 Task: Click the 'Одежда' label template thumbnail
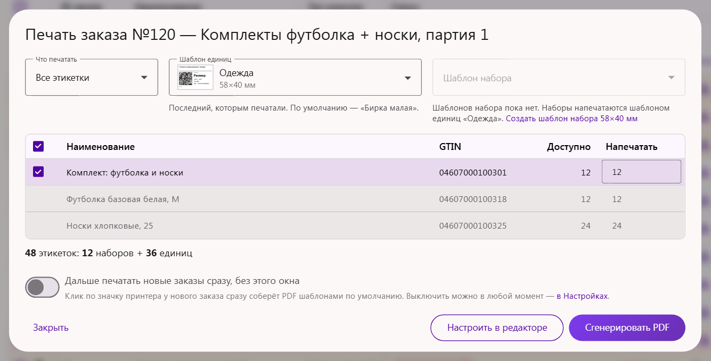coord(195,78)
